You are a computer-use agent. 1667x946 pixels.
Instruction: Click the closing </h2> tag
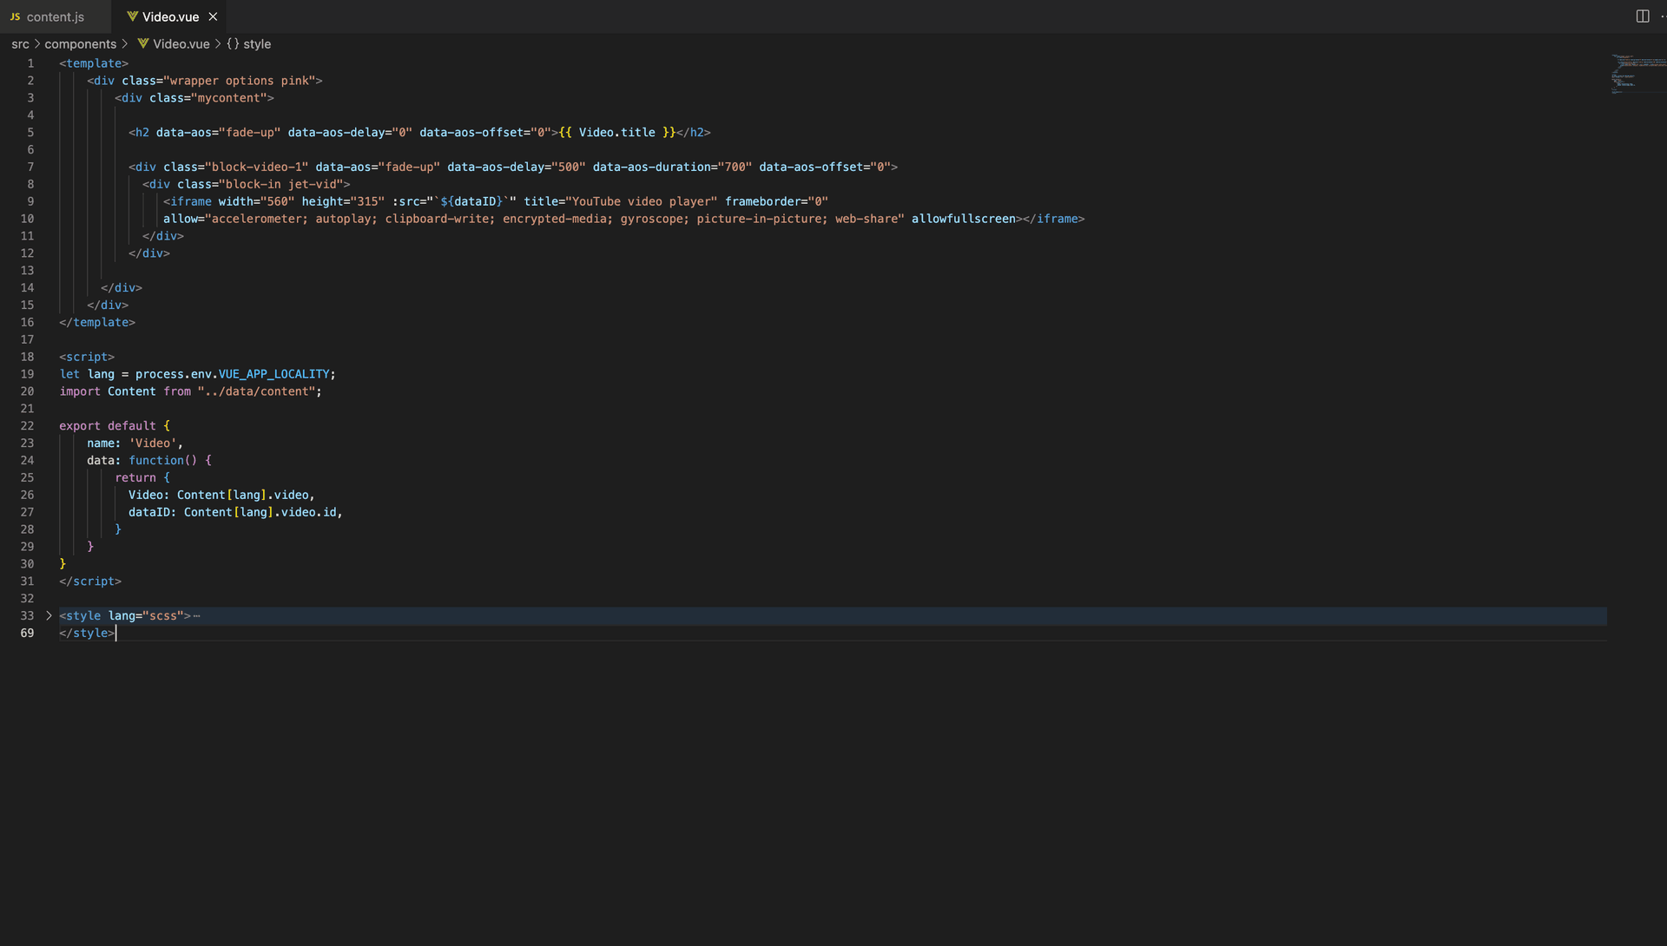pyautogui.click(x=694, y=133)
